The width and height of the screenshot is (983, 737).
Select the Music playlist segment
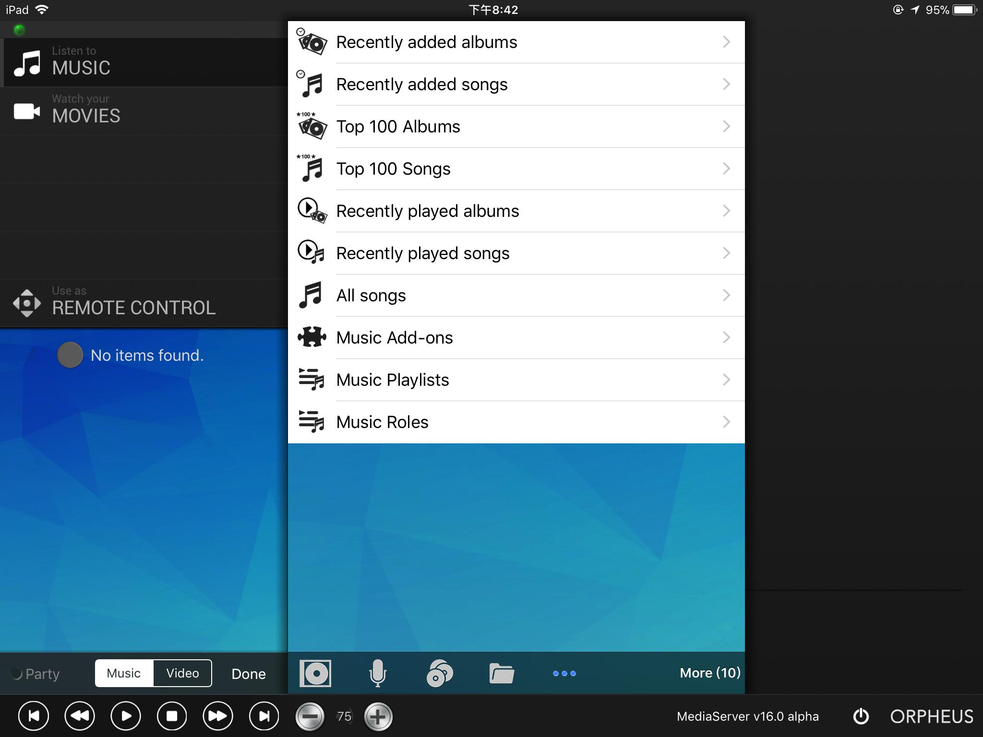[124, 673]
